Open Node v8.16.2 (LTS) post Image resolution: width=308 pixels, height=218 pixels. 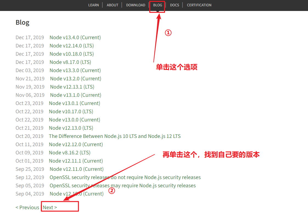point(70,153)
